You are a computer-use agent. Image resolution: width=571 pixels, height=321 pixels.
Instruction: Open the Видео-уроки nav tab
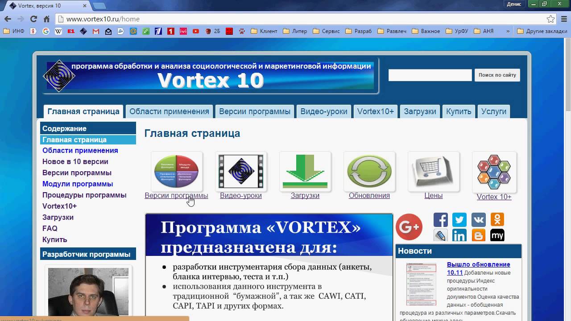(324, 111)
